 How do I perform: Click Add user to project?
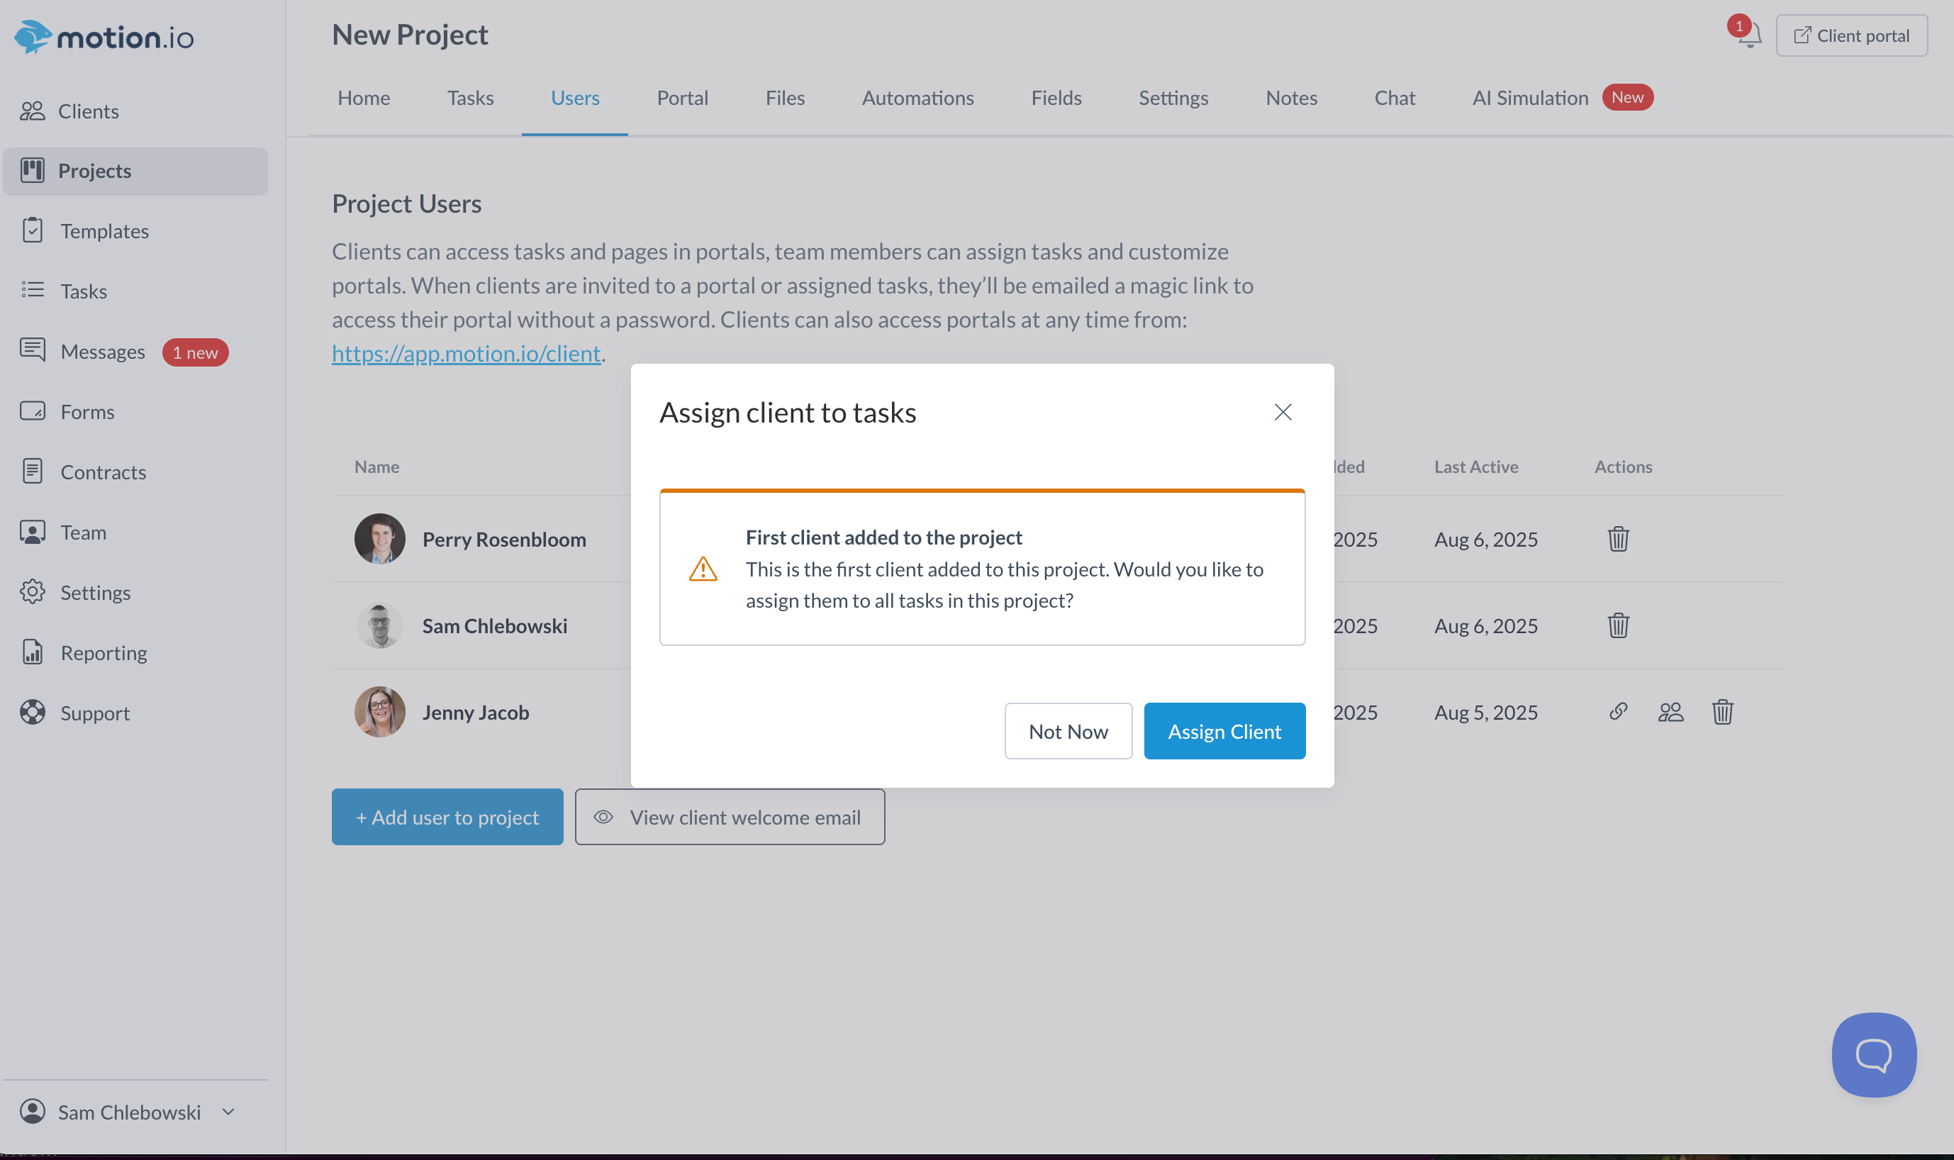coord(447,817)
